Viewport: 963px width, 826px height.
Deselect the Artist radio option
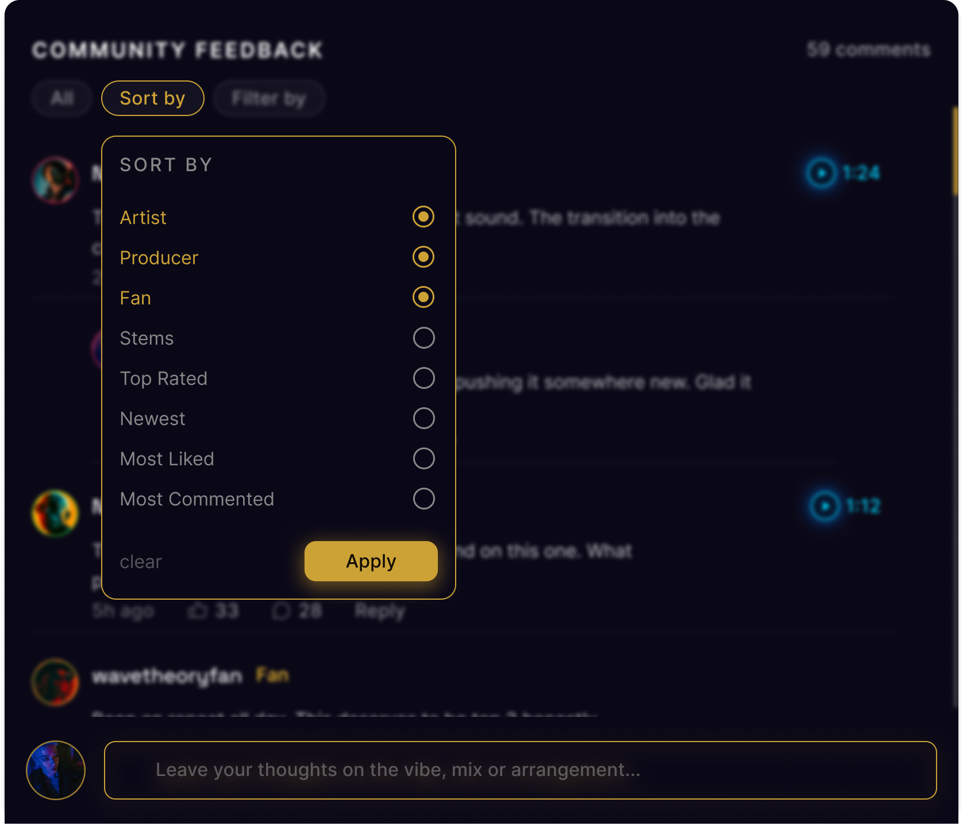pos(423,217)
